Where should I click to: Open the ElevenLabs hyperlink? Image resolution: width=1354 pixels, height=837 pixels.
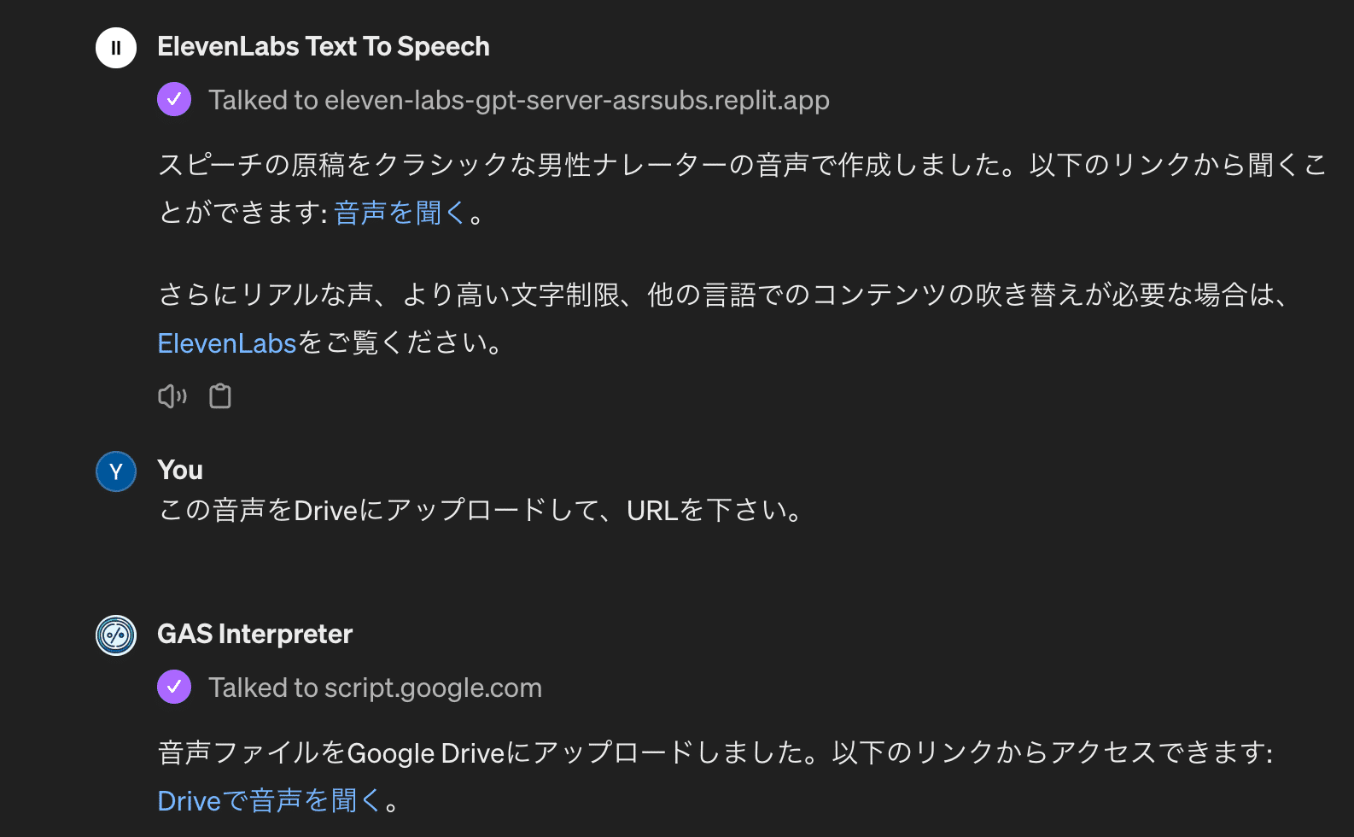pos(227,343)
